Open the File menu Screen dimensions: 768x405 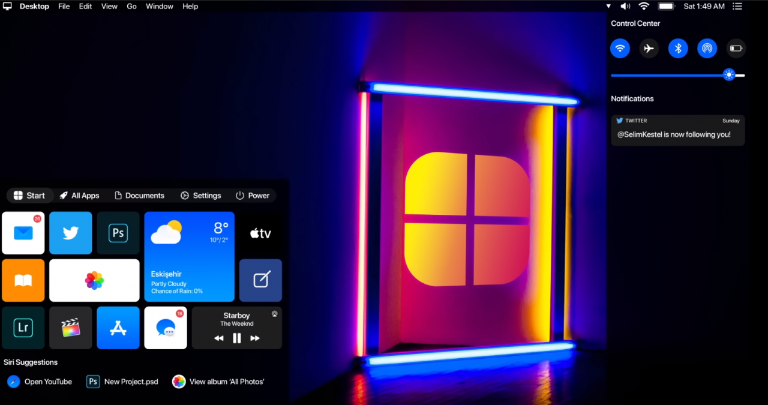[64, 6]
